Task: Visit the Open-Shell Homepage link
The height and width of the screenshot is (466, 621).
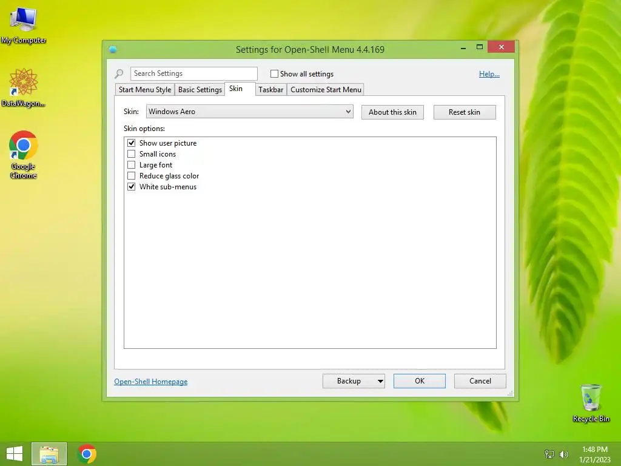Action: [x=151, y=381]
